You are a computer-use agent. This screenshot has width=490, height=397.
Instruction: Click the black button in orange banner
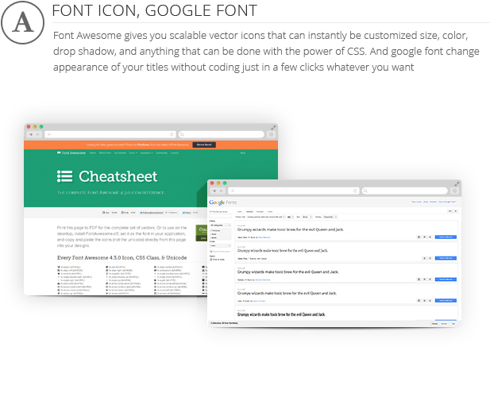pos(203,145)
